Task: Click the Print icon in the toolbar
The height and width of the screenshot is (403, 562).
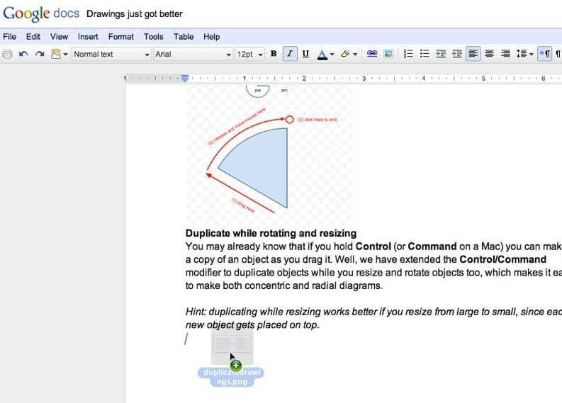Action: coord(8,54)
